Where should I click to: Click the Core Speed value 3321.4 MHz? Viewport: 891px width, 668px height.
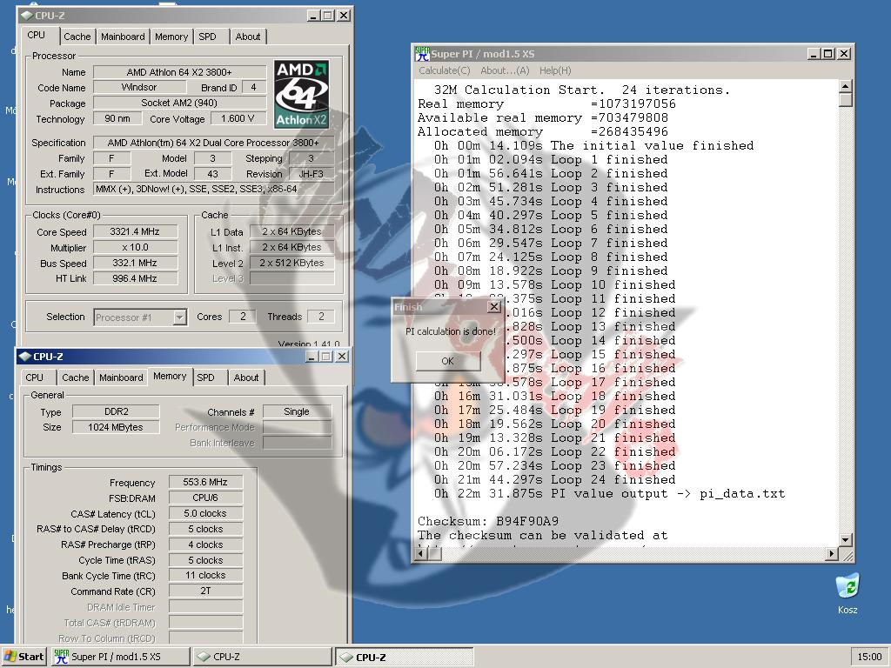pyautogui.click(x=135, y=231)
